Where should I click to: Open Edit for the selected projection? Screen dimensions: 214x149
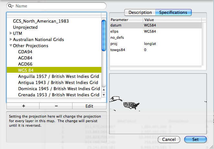pyautogui.click(x=89, y=106)
